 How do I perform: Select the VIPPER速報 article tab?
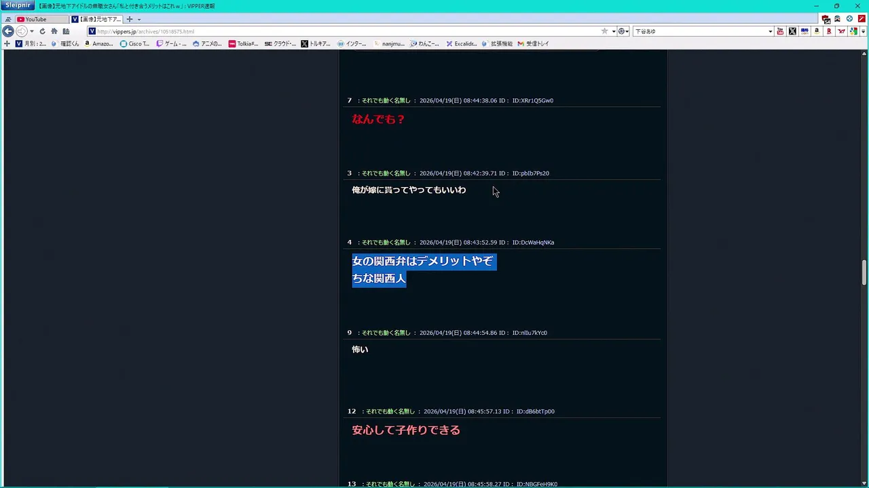click(96, 19)
